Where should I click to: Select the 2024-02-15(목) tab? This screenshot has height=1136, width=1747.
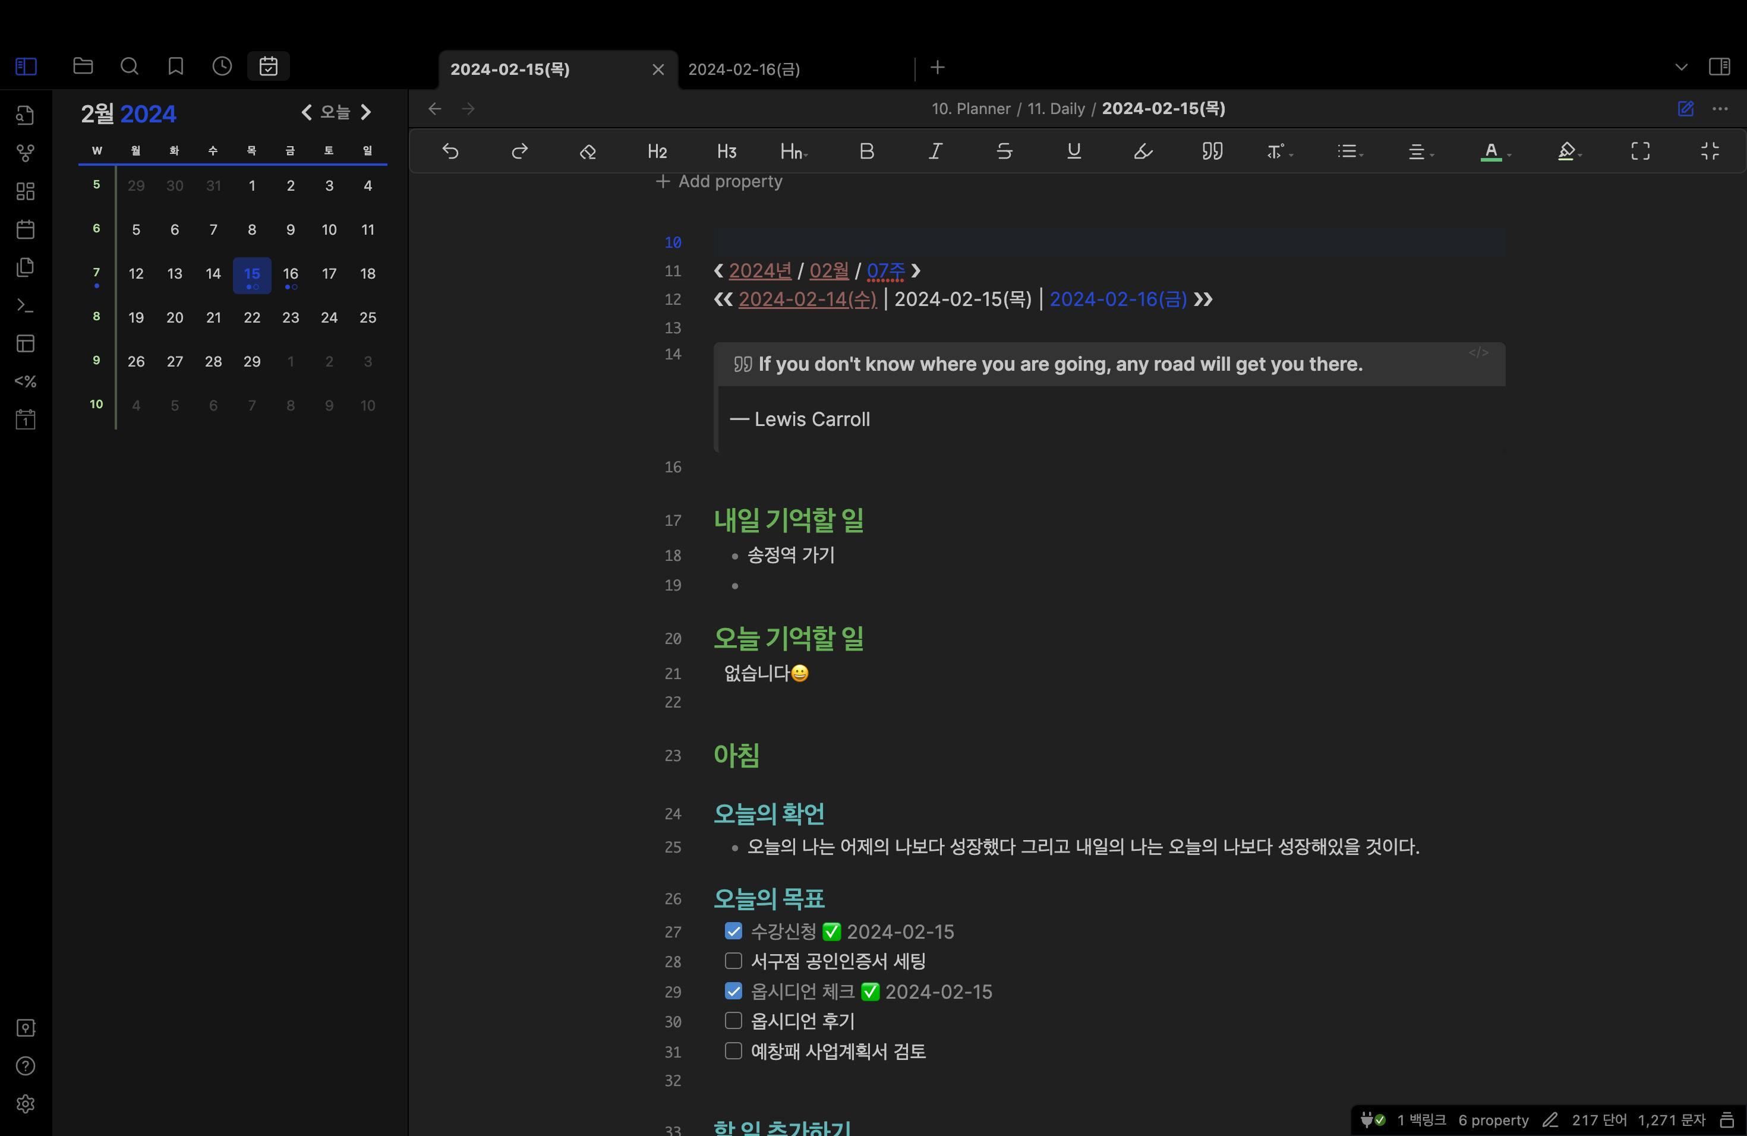(x=509, y=69)
